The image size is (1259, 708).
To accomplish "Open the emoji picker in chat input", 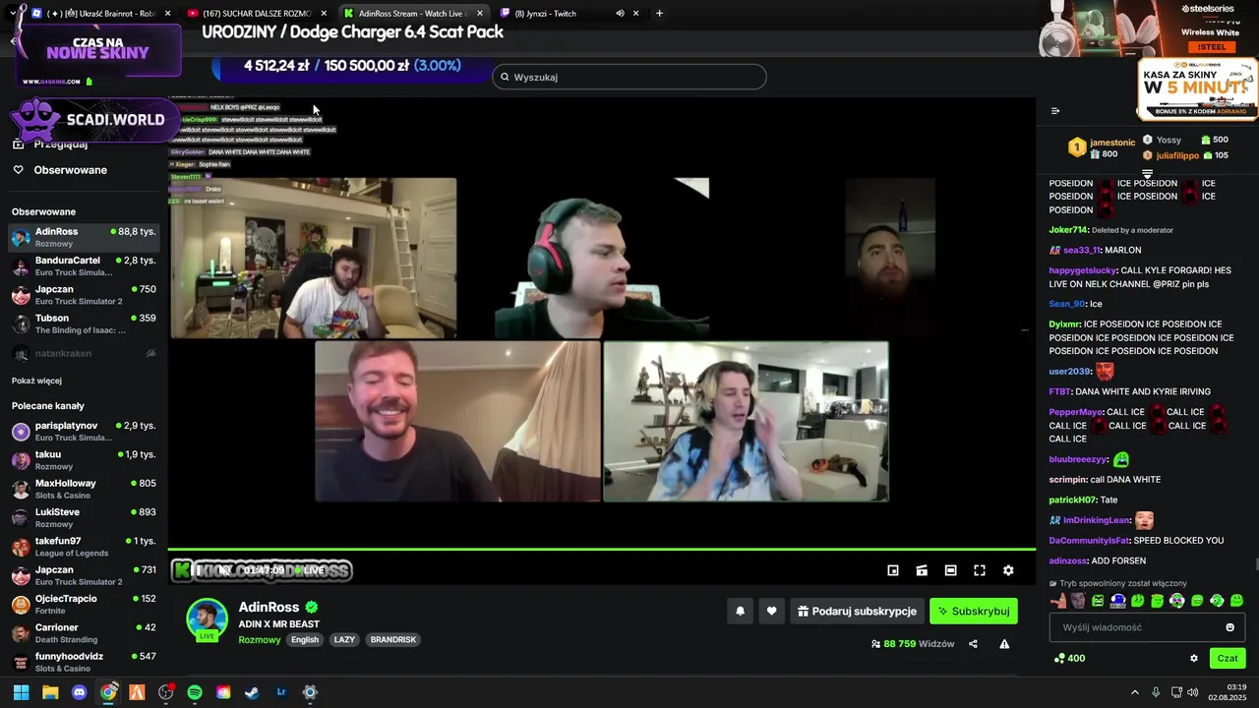I will point(1229,627).
